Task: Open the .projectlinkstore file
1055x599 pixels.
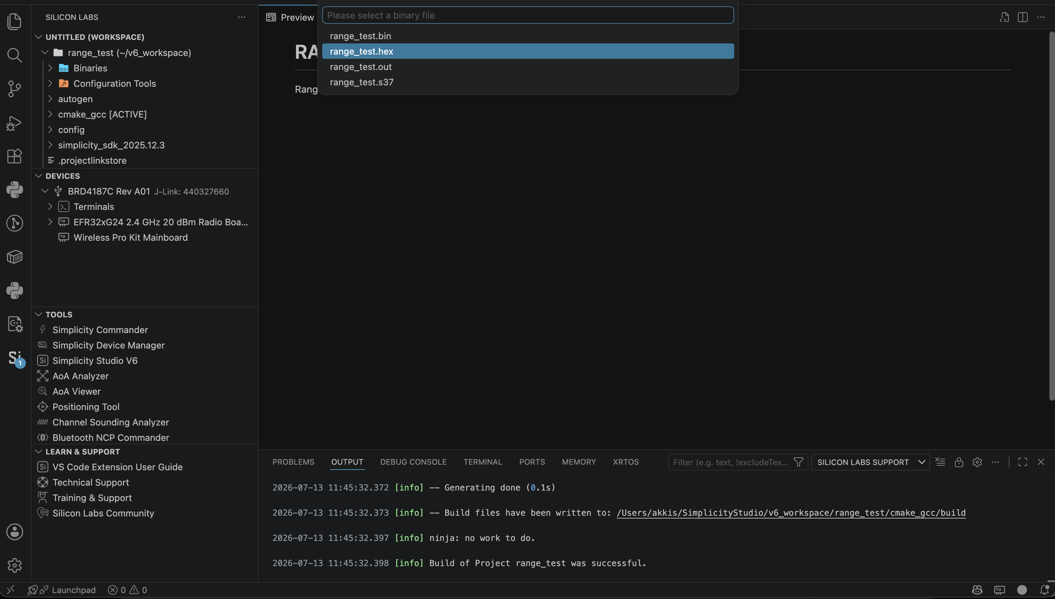Action: pos(92,161)
